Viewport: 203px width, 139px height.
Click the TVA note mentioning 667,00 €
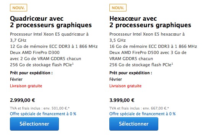[x=139, y=108]
